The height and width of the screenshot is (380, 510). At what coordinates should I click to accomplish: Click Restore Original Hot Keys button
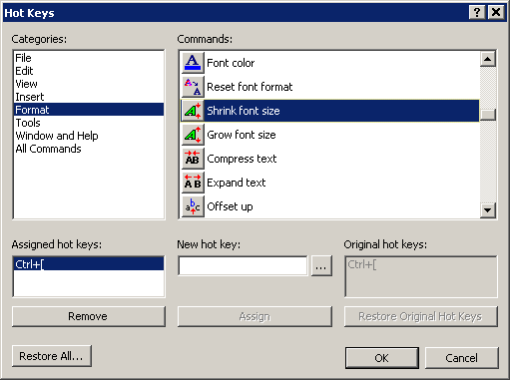tap(420, 316)
